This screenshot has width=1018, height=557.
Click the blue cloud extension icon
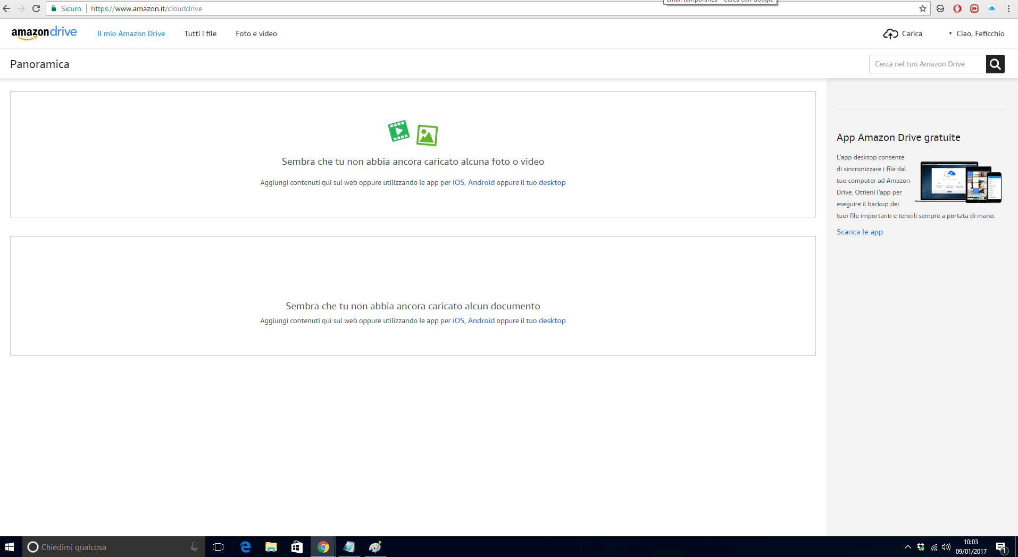(x=991, y=9)
